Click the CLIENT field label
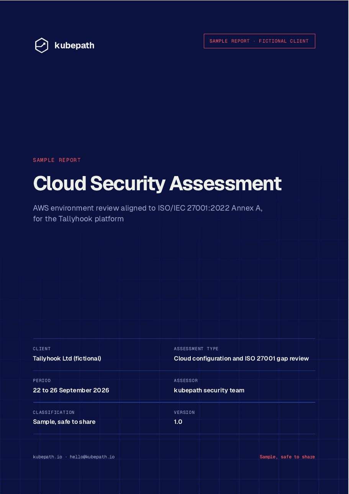The width and height of the screenshot is (349, 494). 42,349
